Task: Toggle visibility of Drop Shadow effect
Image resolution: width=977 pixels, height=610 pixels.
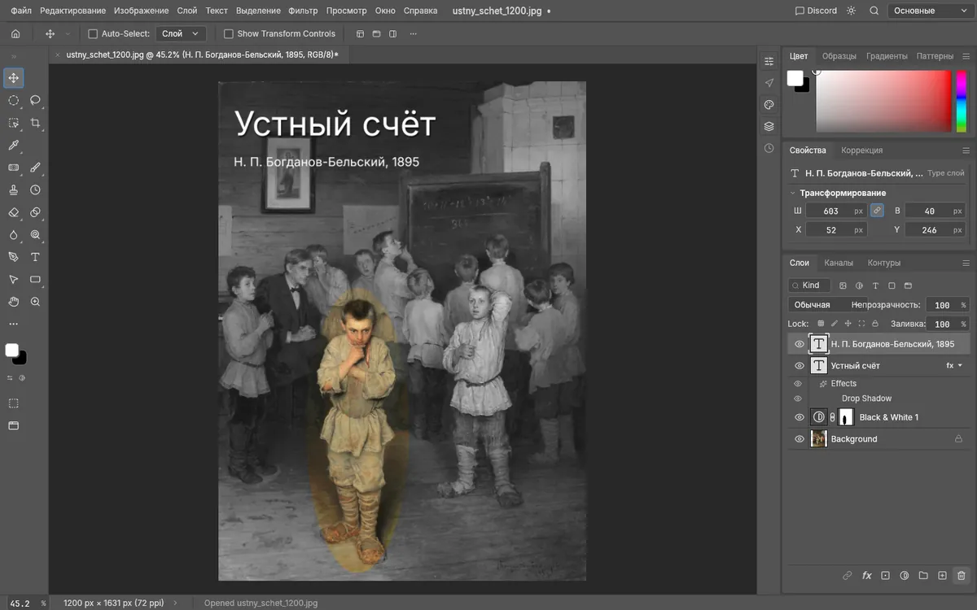Action: point(798,399)
